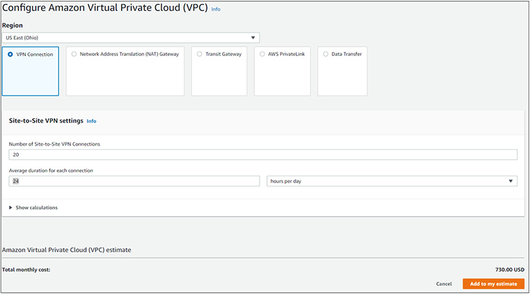Expand the Show calculations section
The height and width of the screenshot is (294, 530).
(x=36, y=208)
